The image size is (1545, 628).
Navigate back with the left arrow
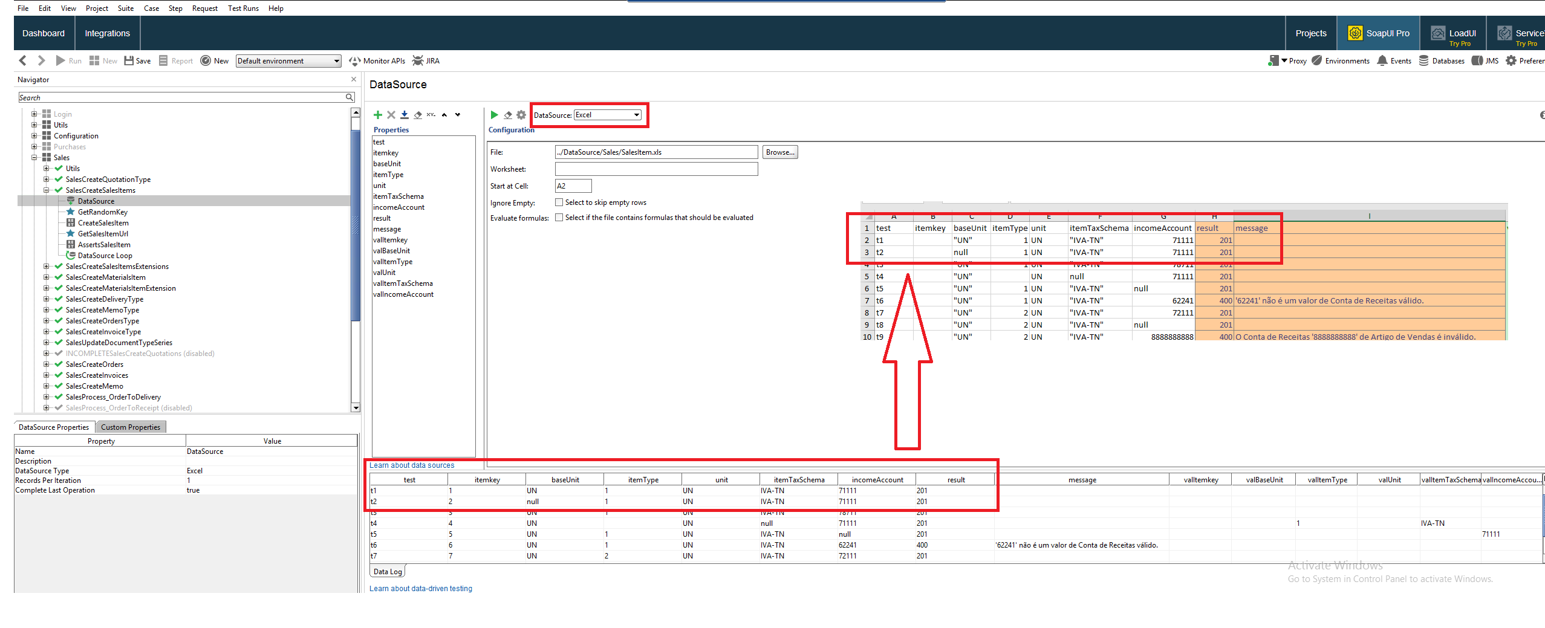[x=23, y=60]
